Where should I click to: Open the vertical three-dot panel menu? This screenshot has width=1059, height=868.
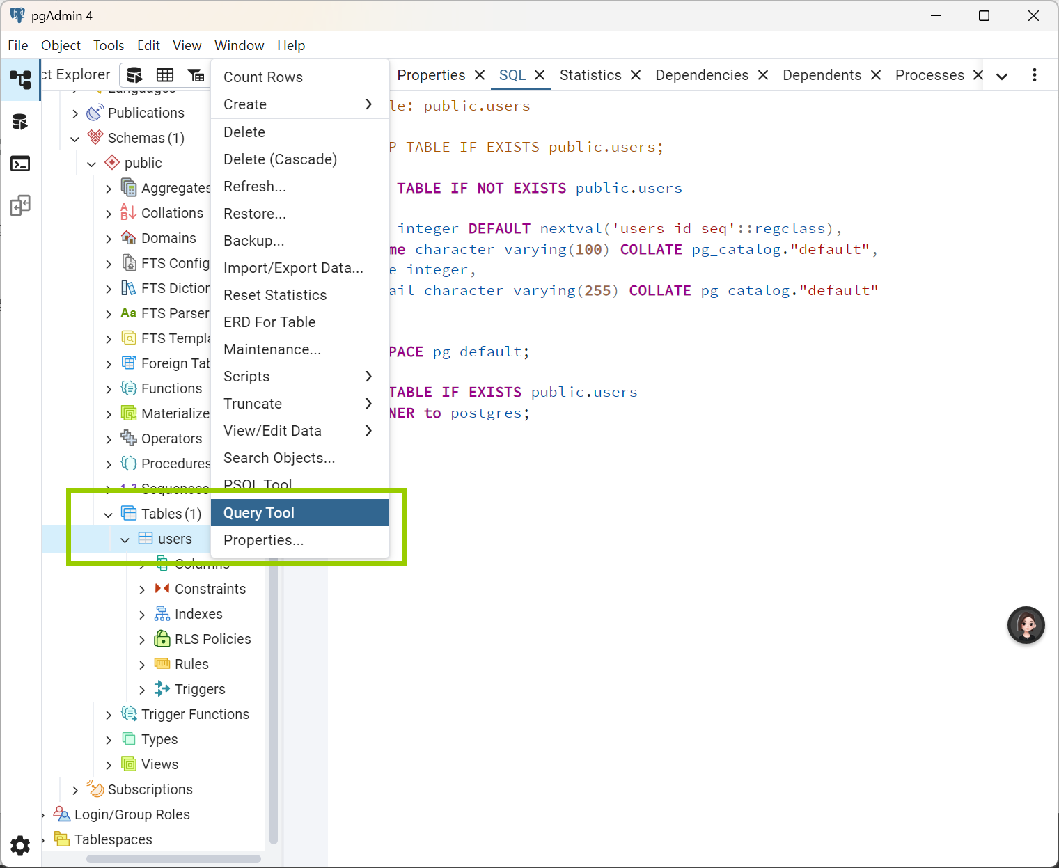[1035, 75]
